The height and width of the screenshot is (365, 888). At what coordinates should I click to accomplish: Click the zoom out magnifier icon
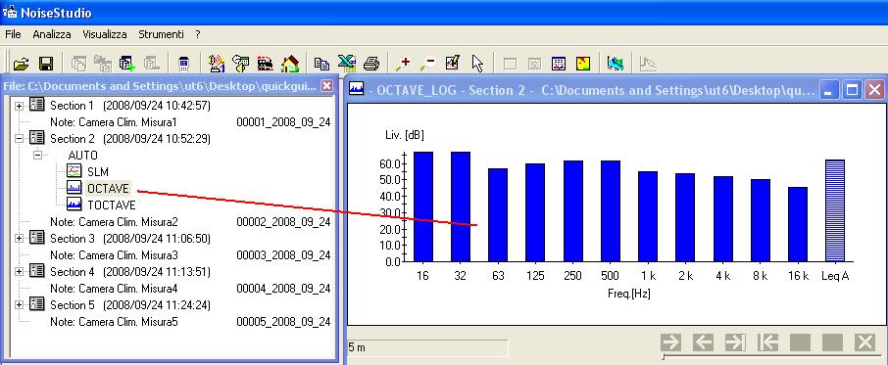point(427,64)
